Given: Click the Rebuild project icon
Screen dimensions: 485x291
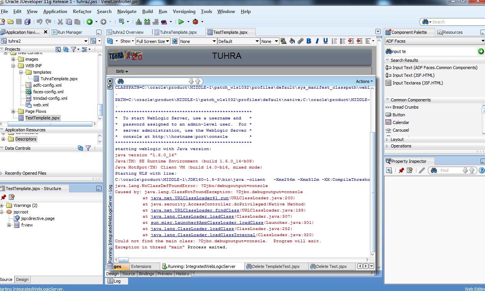Looking at the screenshot, I should 147,22.
